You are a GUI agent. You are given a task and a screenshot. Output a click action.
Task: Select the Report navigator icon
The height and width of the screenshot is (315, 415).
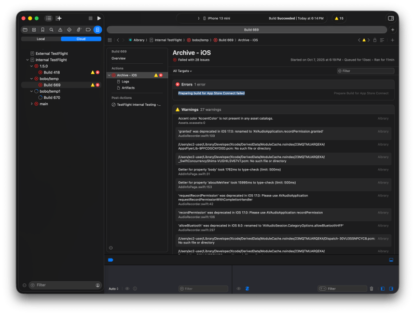tap(96, 30)
